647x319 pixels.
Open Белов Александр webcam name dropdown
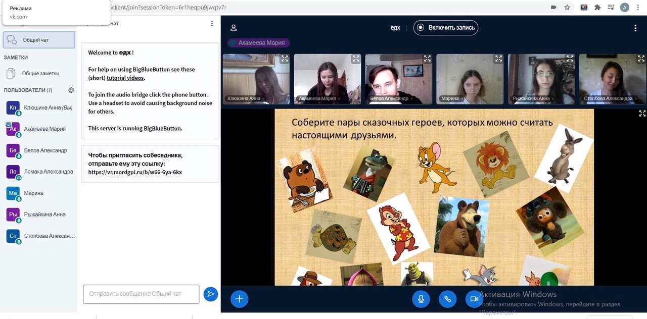391,99
